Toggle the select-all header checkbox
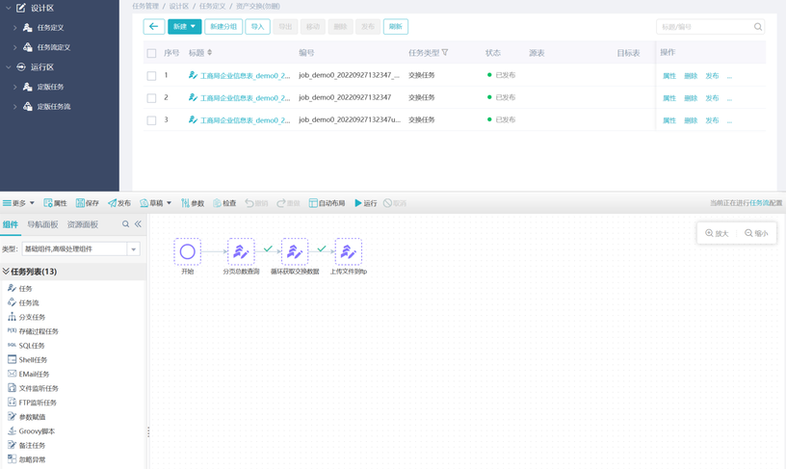The height and width of the screenshot is (469, 786). [x=151, y=53]
